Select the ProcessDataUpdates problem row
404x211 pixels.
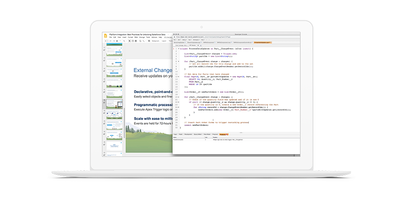(x=236, y=140)
